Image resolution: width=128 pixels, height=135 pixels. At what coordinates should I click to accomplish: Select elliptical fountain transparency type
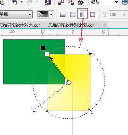73,15
